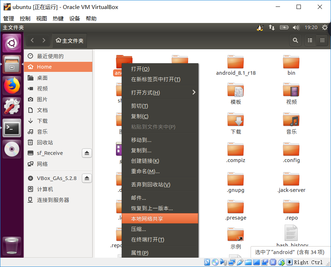Select 剪切(T) in the context menu
The width and height of the screenshot is (331, 267).
tap(160, 106)
